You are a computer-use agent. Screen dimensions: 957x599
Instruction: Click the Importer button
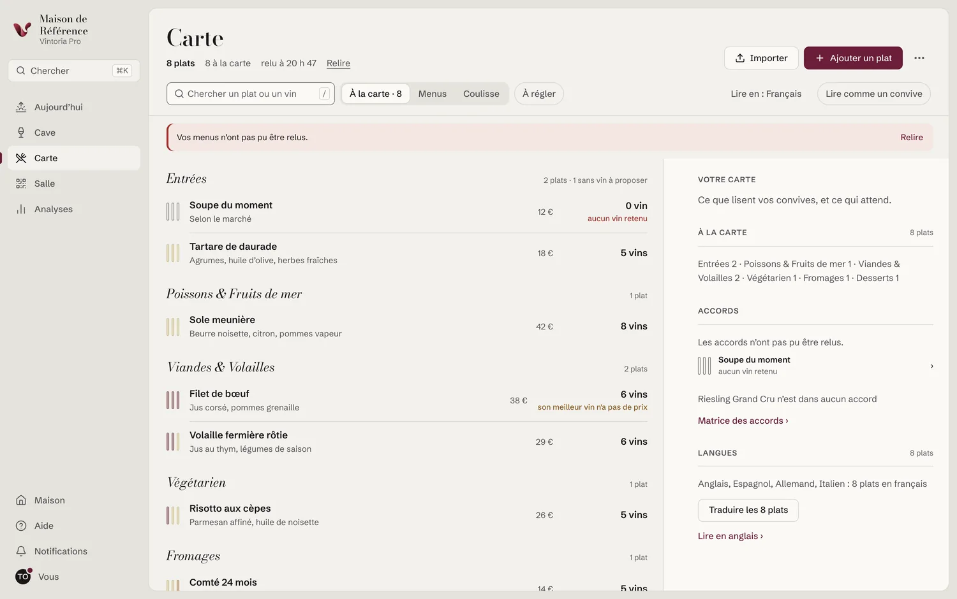click(761, 58)
